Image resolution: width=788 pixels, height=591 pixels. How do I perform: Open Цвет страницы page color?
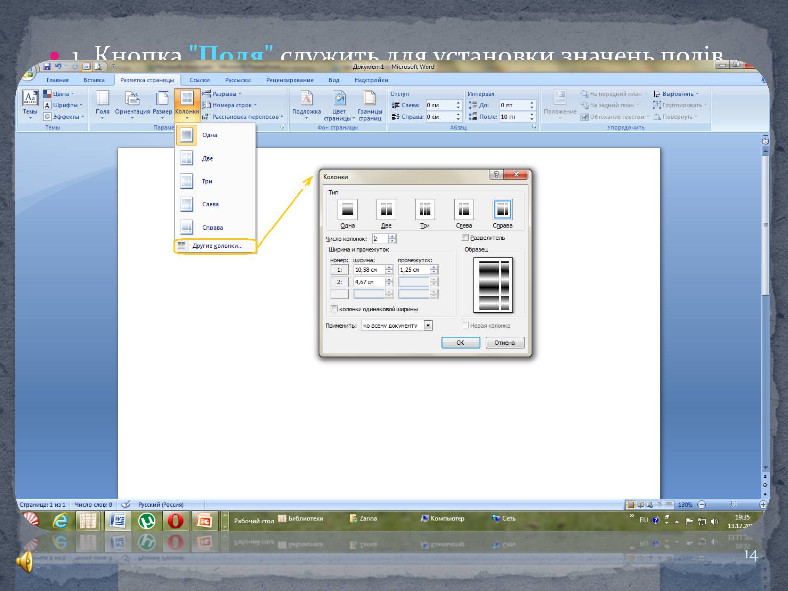coord(339,105)
